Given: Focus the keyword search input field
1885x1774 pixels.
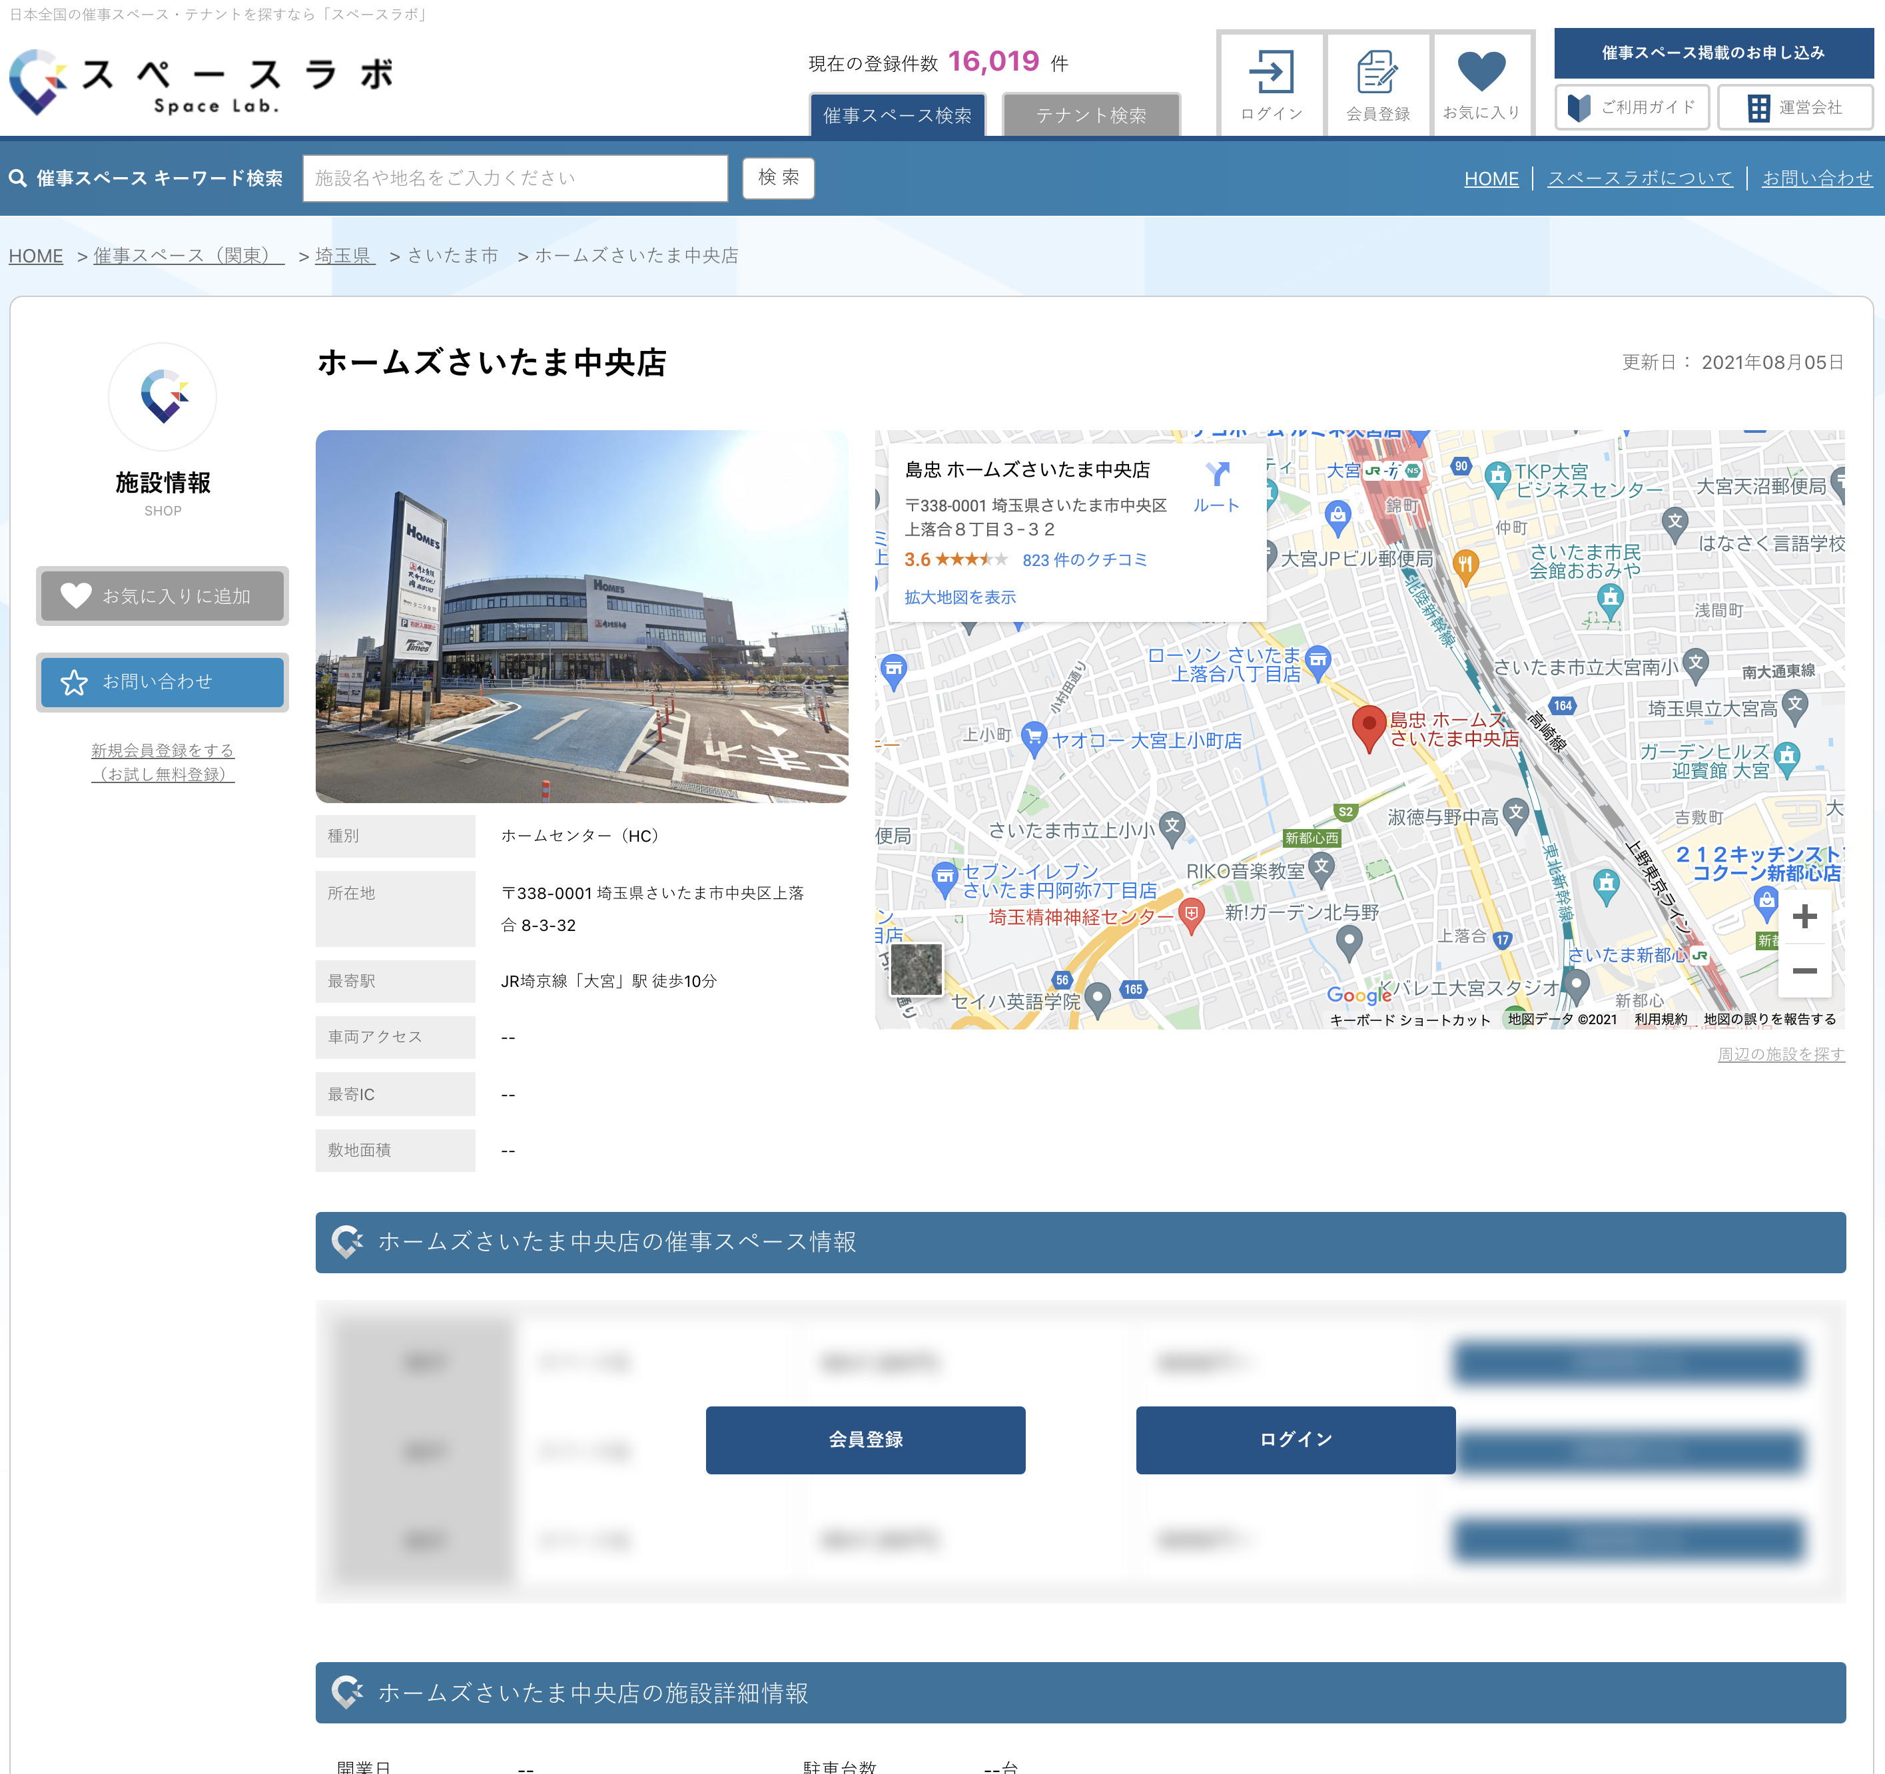Looking at the screenshot, I should tap(515, 178).
